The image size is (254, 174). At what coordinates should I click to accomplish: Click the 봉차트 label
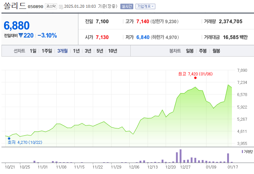pos(175,51)
